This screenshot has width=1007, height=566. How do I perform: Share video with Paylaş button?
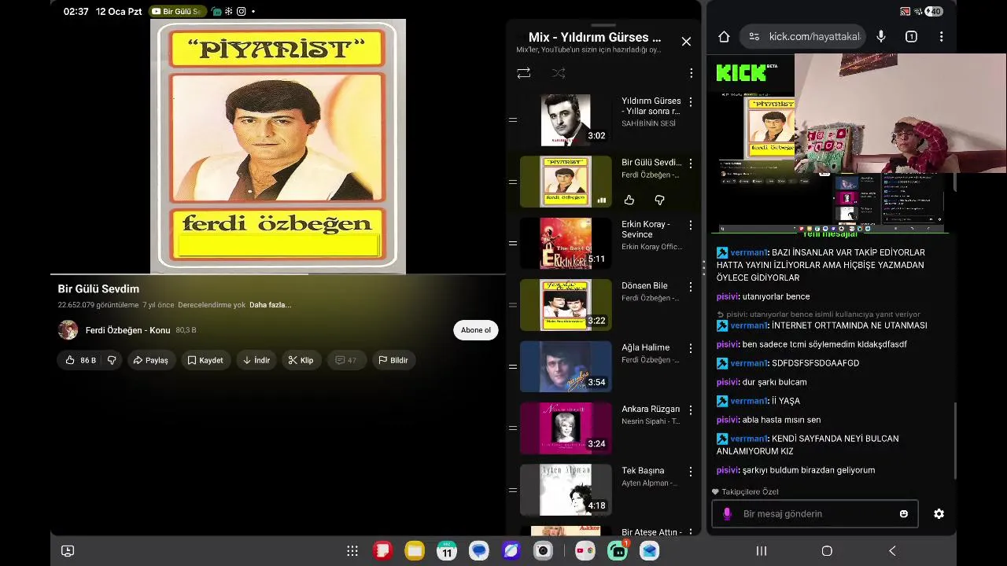click(x=151, y=360)
